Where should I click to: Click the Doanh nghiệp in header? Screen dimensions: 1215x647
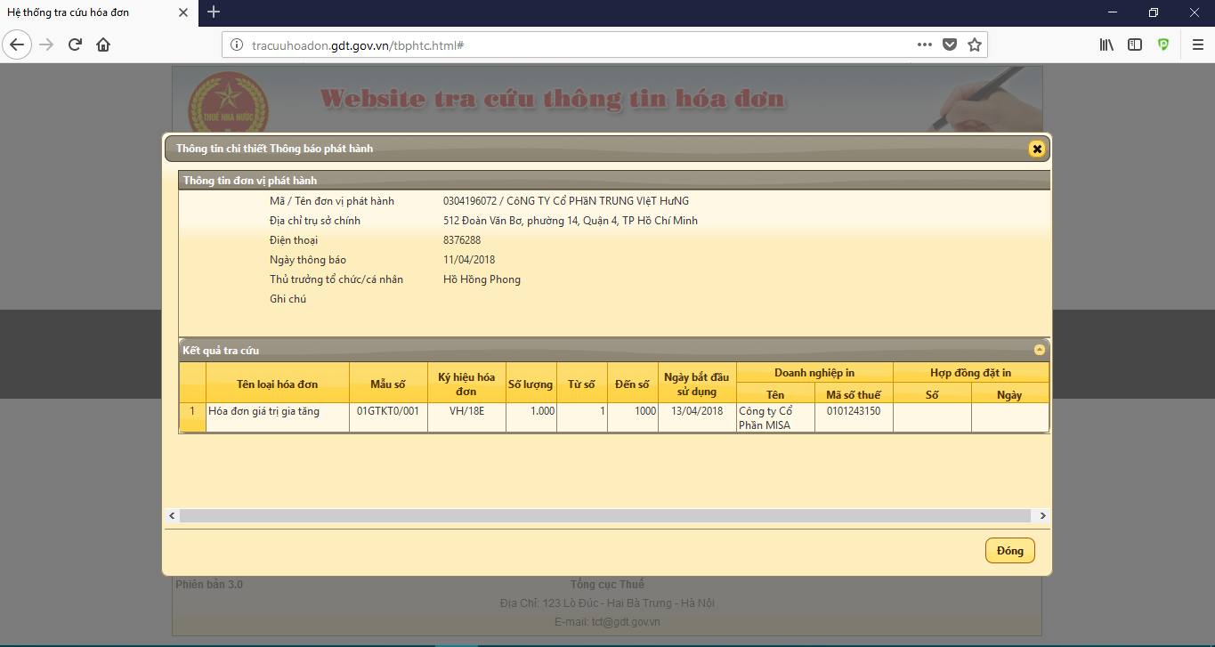tap(814, 373)
